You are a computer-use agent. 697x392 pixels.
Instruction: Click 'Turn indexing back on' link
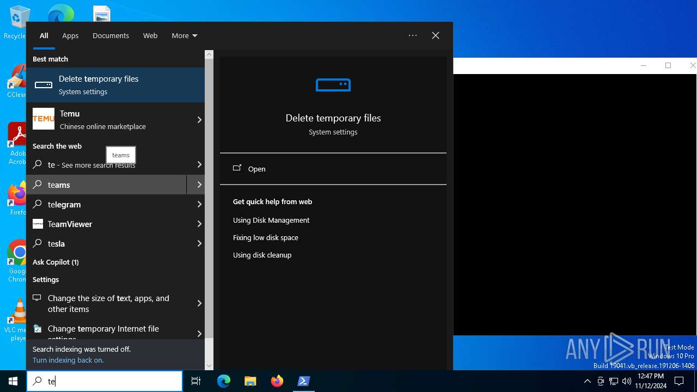68,360
